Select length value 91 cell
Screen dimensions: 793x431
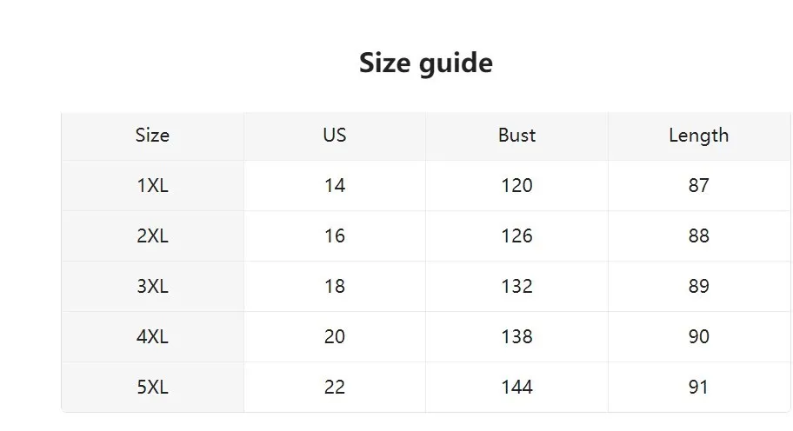point(698,388)
